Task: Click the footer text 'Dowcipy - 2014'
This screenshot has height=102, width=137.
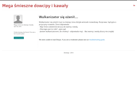Action: pos(68,53)
